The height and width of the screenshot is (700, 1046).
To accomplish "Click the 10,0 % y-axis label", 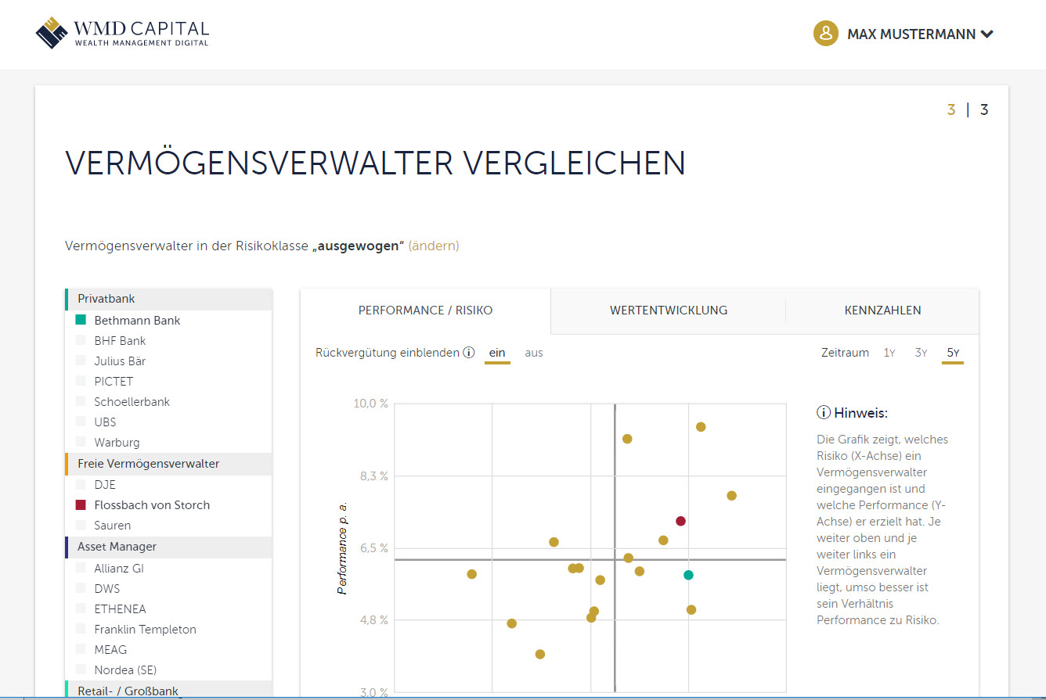I will [x=371, y=404].
